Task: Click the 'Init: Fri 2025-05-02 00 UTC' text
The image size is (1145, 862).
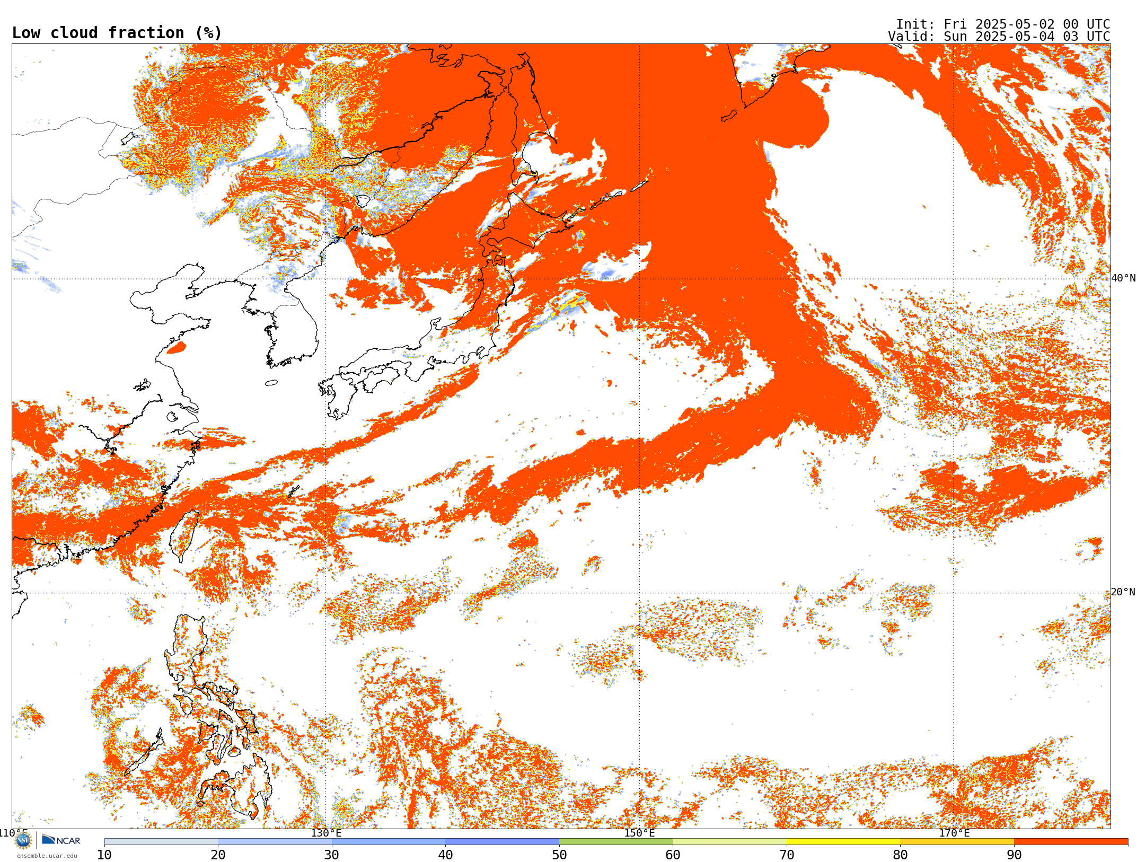Action: [1003, 24]
